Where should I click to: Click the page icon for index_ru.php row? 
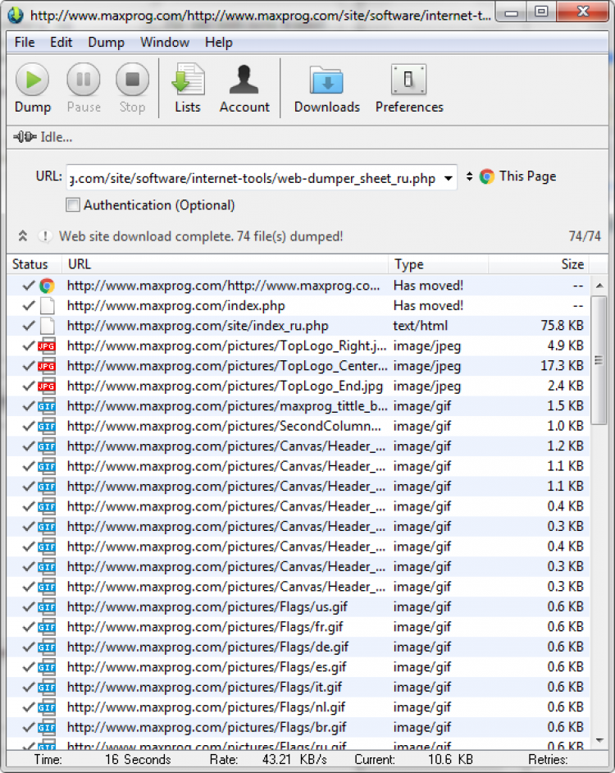point(48,326)
